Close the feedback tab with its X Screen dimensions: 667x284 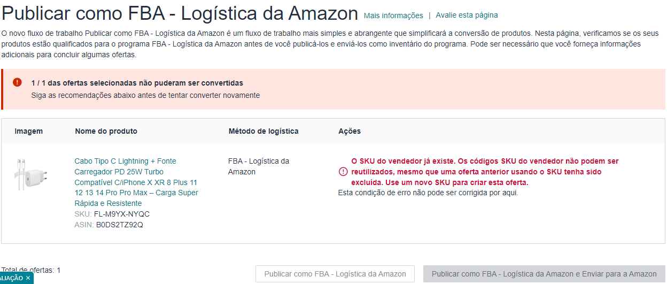pos(28,278)
